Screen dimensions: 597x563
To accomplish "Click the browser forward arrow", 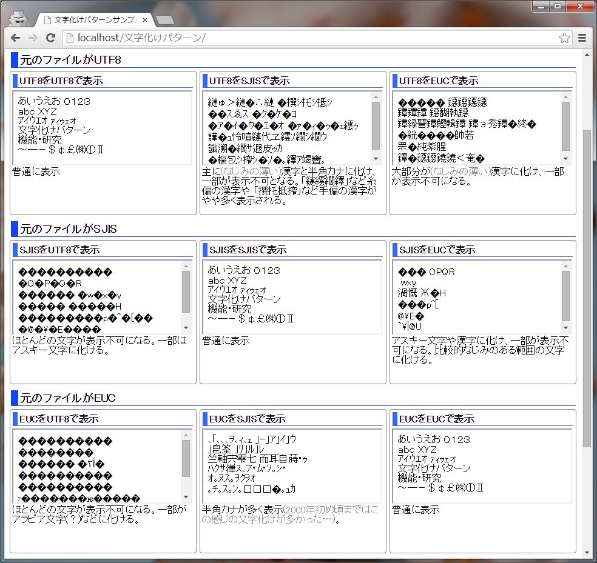I will click(x=33, y=38).
